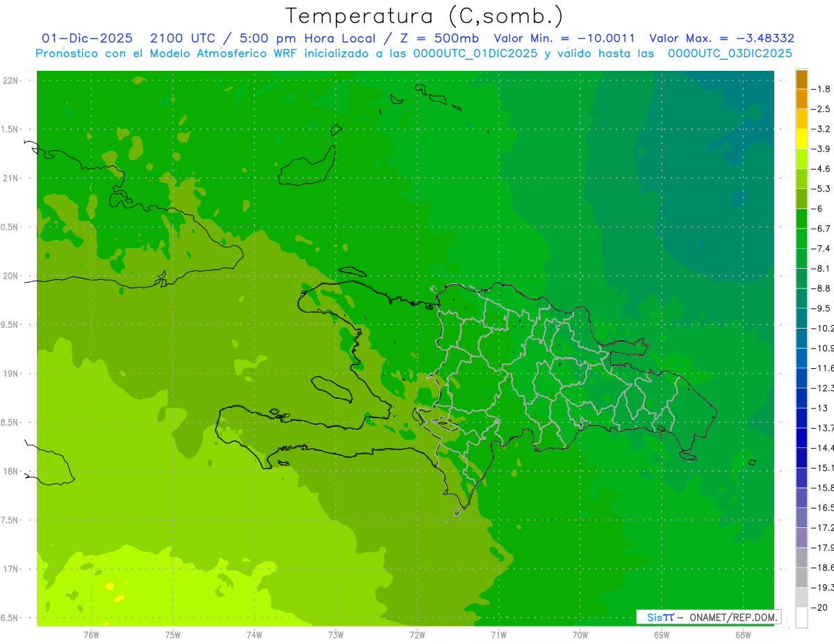
Task: Click the '70W' longitude label
Action: point(580,635)
